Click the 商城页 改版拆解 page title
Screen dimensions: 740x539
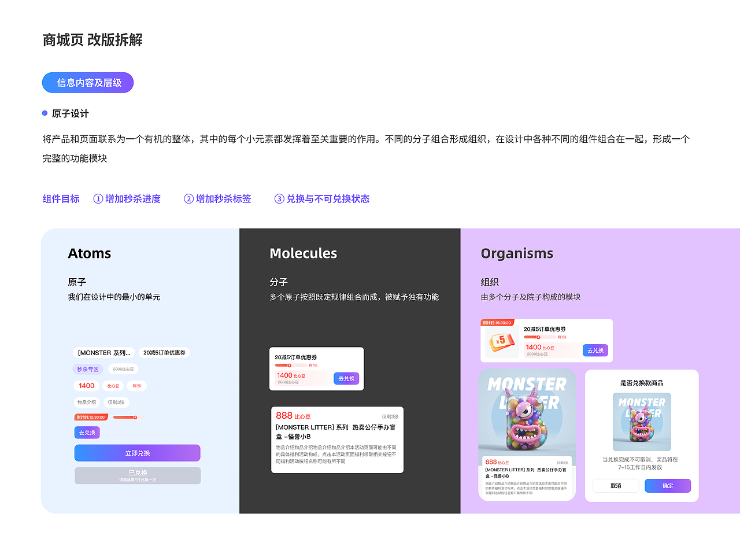(92, 40)
